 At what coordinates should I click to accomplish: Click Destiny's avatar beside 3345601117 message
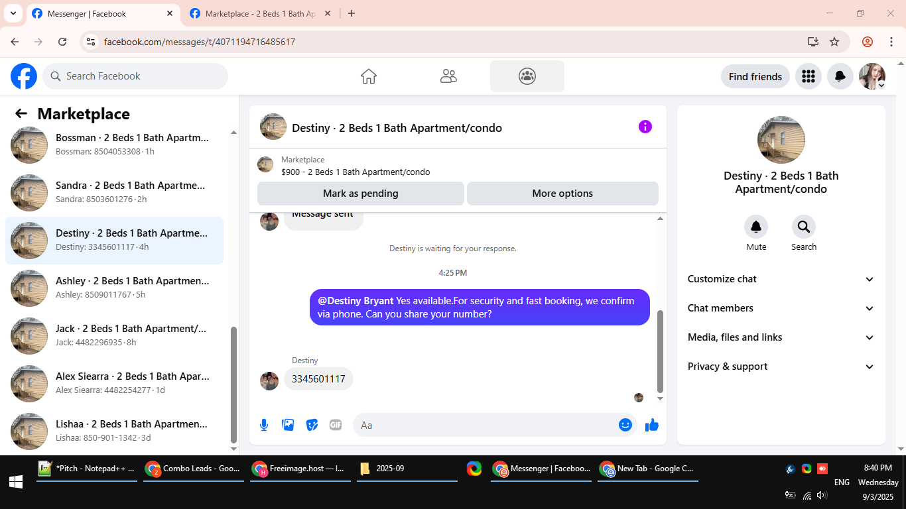[x=269, y=380]
